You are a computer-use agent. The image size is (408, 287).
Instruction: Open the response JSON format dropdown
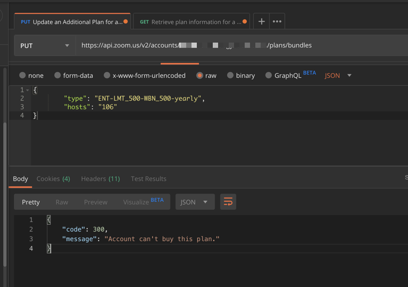(195, 202)
